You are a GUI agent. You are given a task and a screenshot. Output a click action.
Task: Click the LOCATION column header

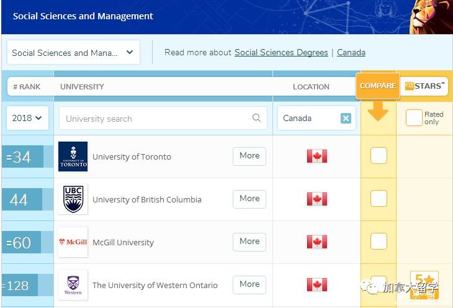click(311, 87)
